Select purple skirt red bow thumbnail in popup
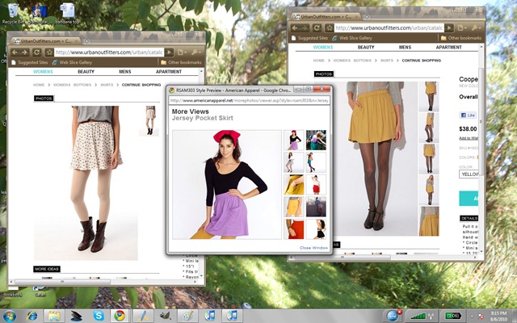This screenshot has height=323, width=517. [293, 140]
